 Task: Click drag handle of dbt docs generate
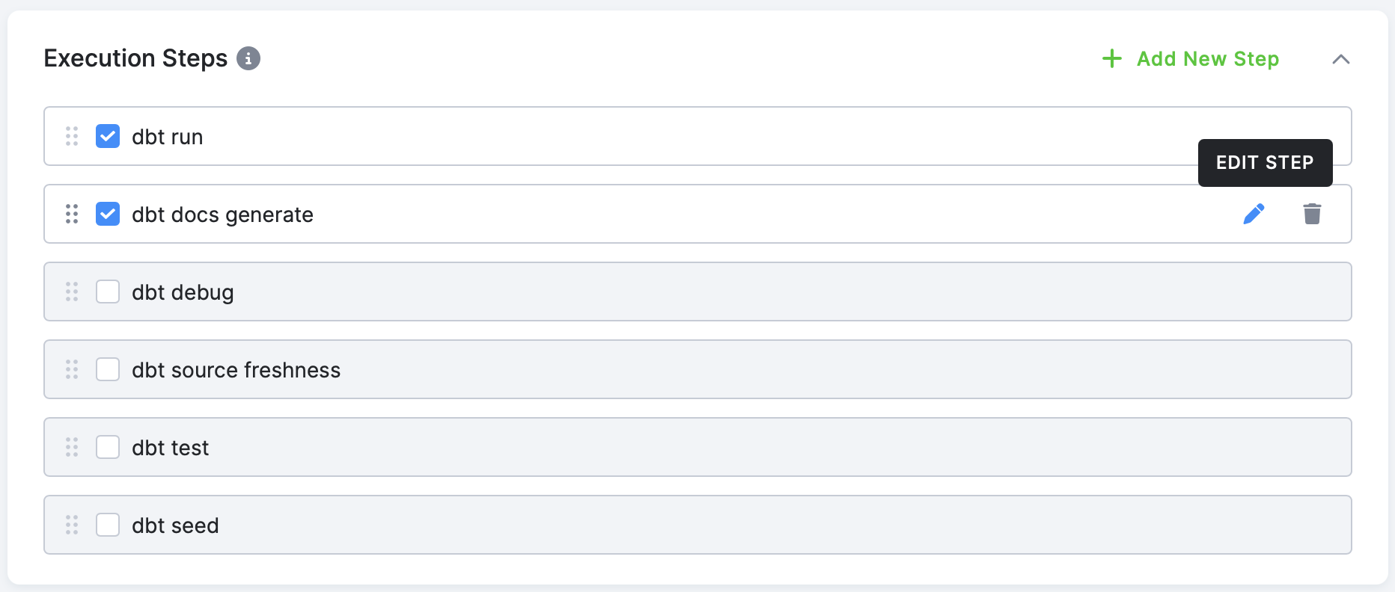pos(72,214)
